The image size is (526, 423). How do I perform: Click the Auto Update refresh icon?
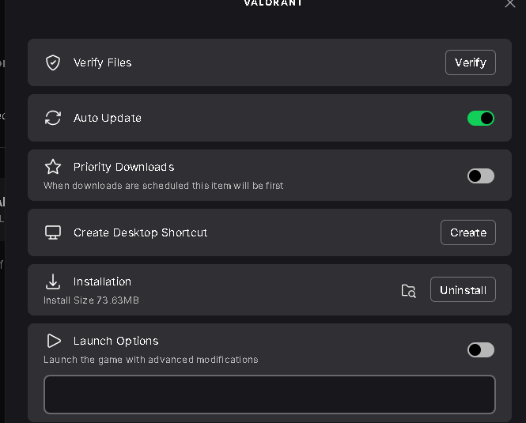click(x=53, y=118)
